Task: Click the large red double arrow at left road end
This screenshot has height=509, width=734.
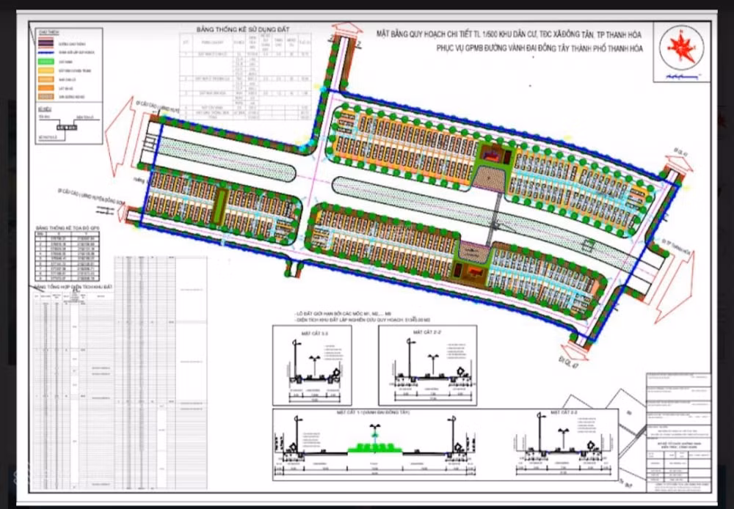Action: 120,136
